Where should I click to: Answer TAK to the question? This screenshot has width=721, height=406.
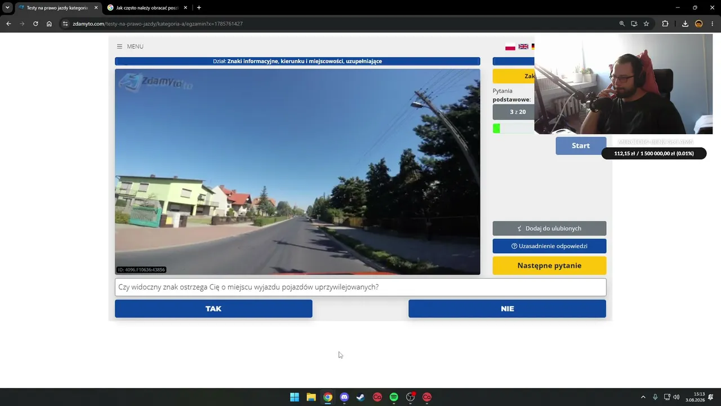point(213,308)
